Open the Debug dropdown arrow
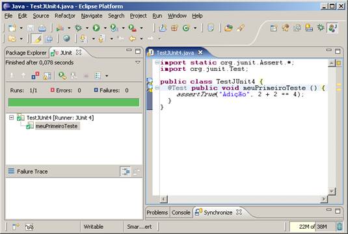The width and height of the screenshot is (348, 234). (87, 28)
